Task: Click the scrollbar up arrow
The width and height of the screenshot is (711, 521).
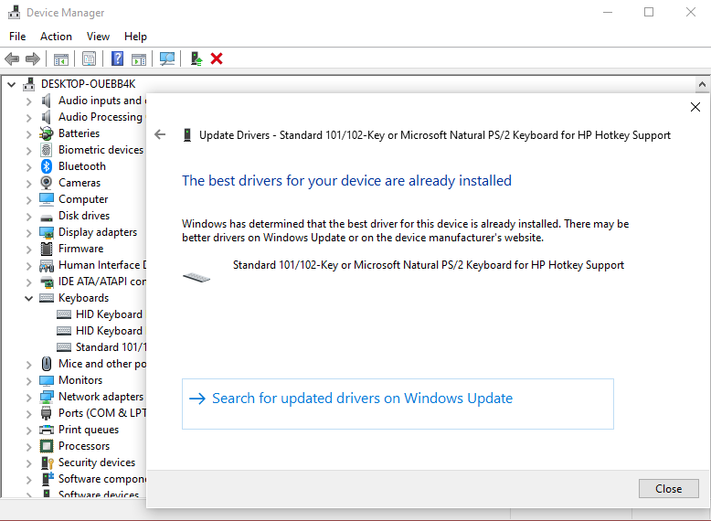Action: tap(702, 84)
